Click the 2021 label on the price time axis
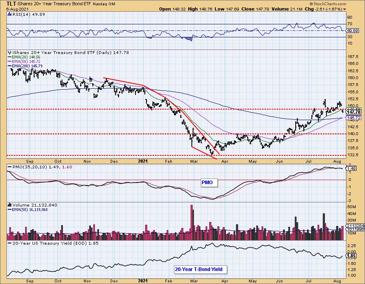 tap(143, 161)
